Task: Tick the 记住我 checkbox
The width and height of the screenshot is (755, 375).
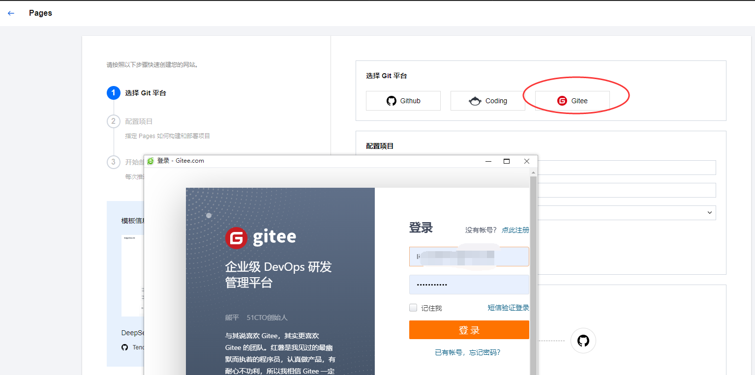Action: click(x=413, y=308)
